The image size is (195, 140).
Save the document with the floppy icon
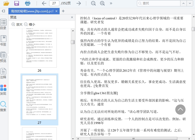pos(17,3)
